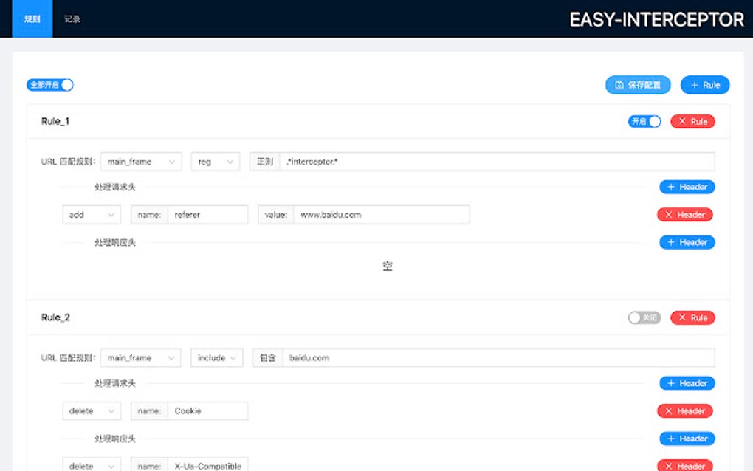Viewport: 753px width, 471px height.
Task: Open the include dropdown in Rule_2
Action: click(x=216, y=357)
